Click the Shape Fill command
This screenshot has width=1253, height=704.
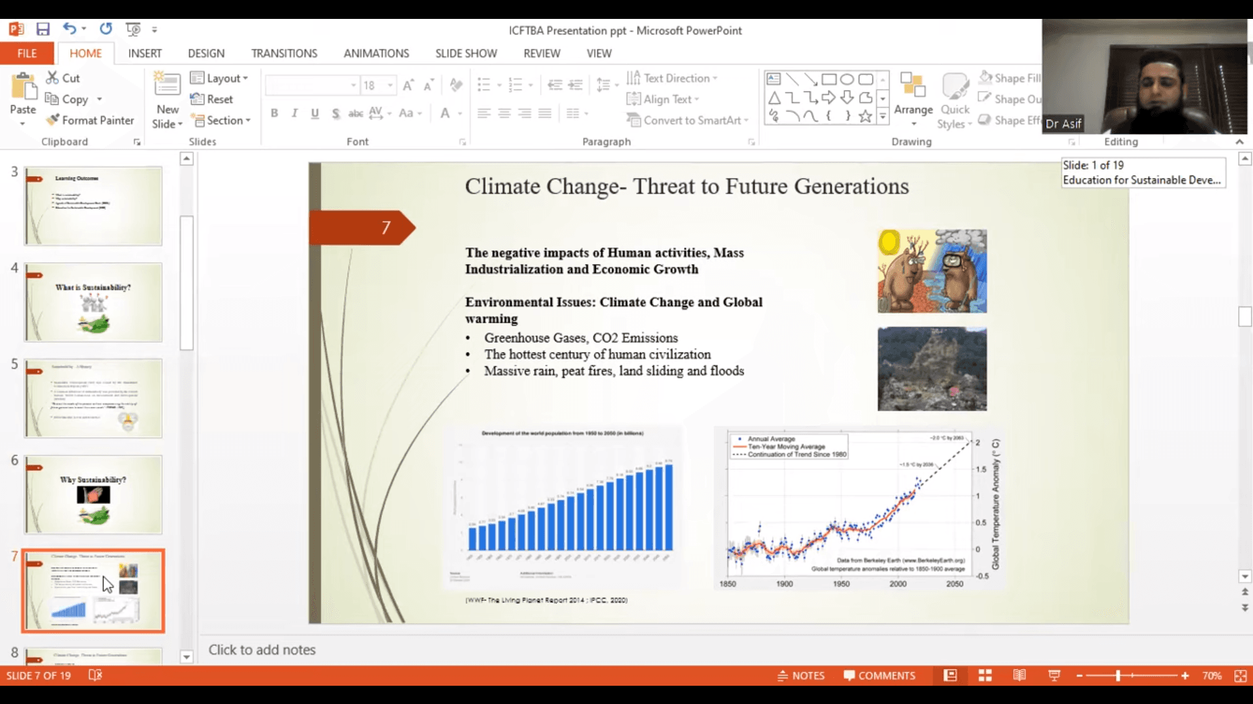[1010, 78]
